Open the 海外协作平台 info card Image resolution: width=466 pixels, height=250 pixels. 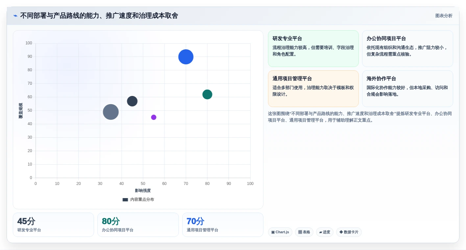click(x=407, y=89)
